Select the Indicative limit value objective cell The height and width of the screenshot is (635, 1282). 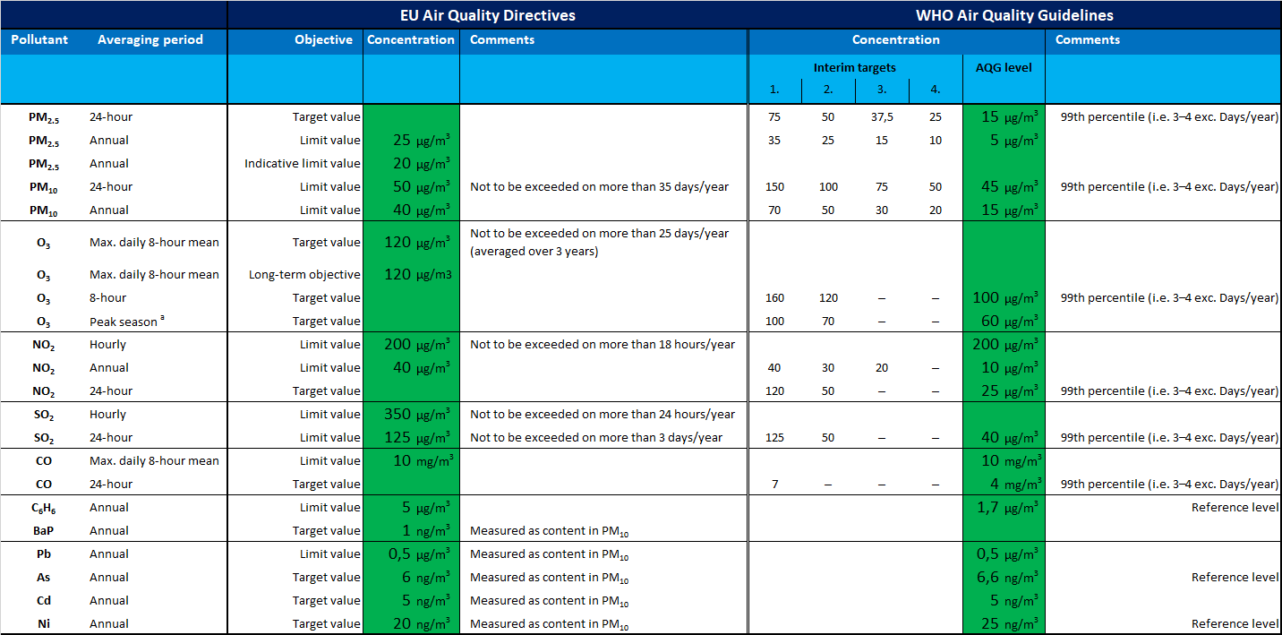[x=303, y=163]
